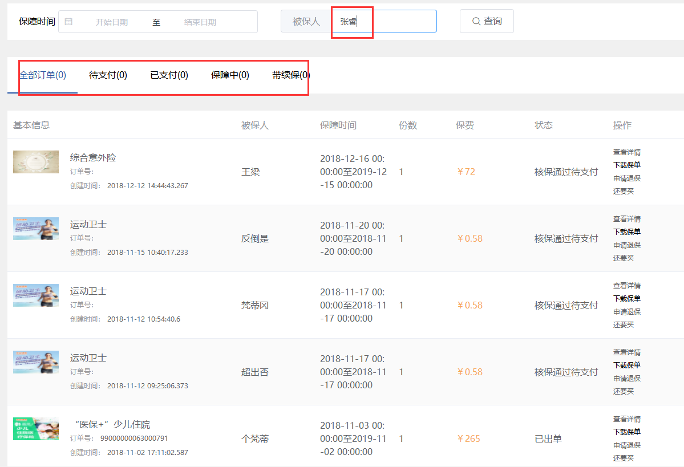Focus the 被保人 name input box
The image size is (684, 467).
pos(384,22)
